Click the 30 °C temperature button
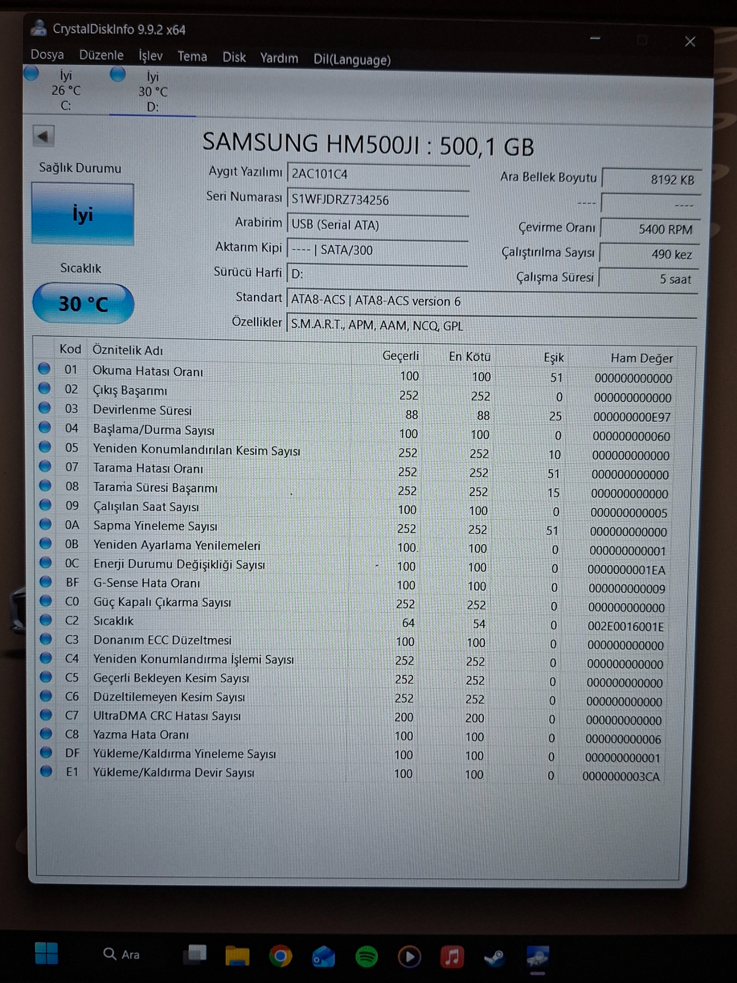This screenshot has height=983, width=737. pyautogui.click(x=83, y=304)
